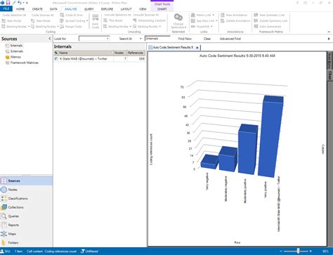
Task: Open the Memo Link dropdown
Action: click(214, 15)
